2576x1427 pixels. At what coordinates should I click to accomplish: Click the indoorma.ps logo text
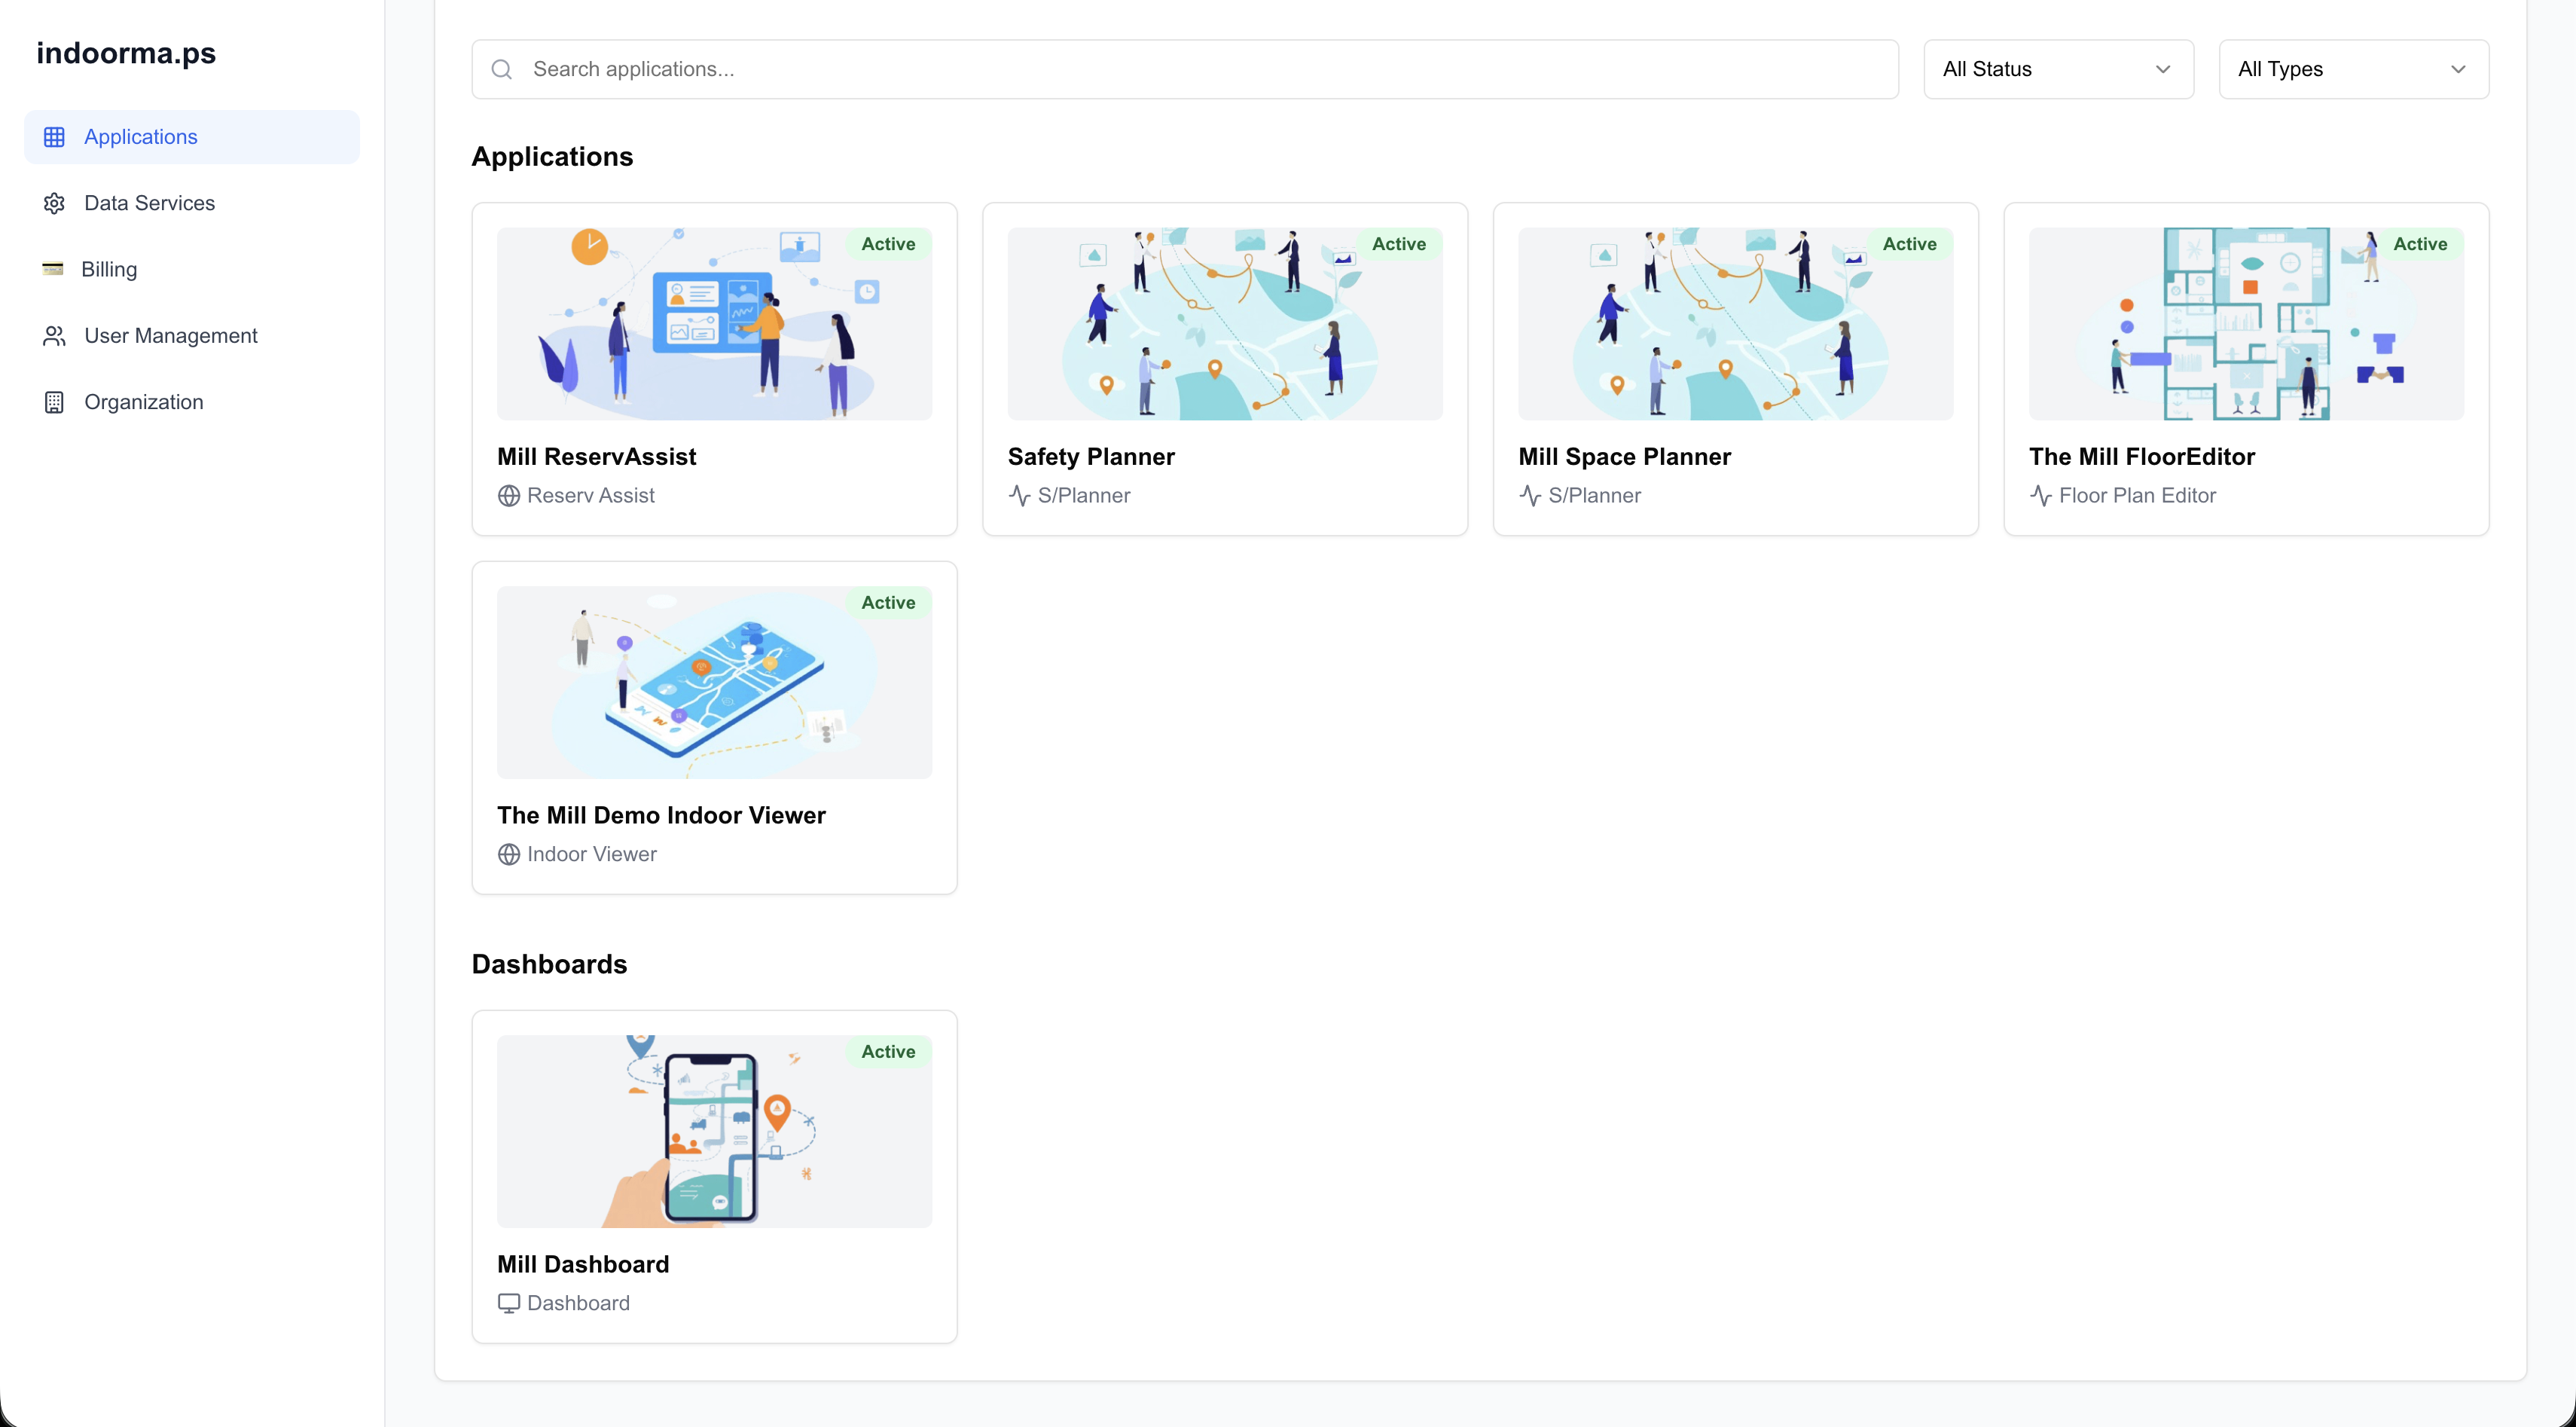(126, 53)
